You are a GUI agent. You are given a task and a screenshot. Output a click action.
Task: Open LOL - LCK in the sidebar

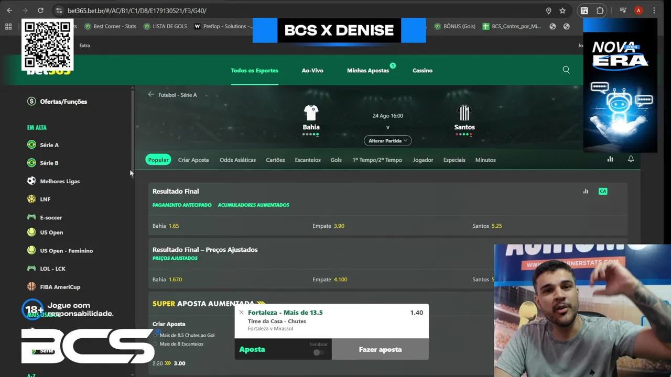tap(46, 269)
